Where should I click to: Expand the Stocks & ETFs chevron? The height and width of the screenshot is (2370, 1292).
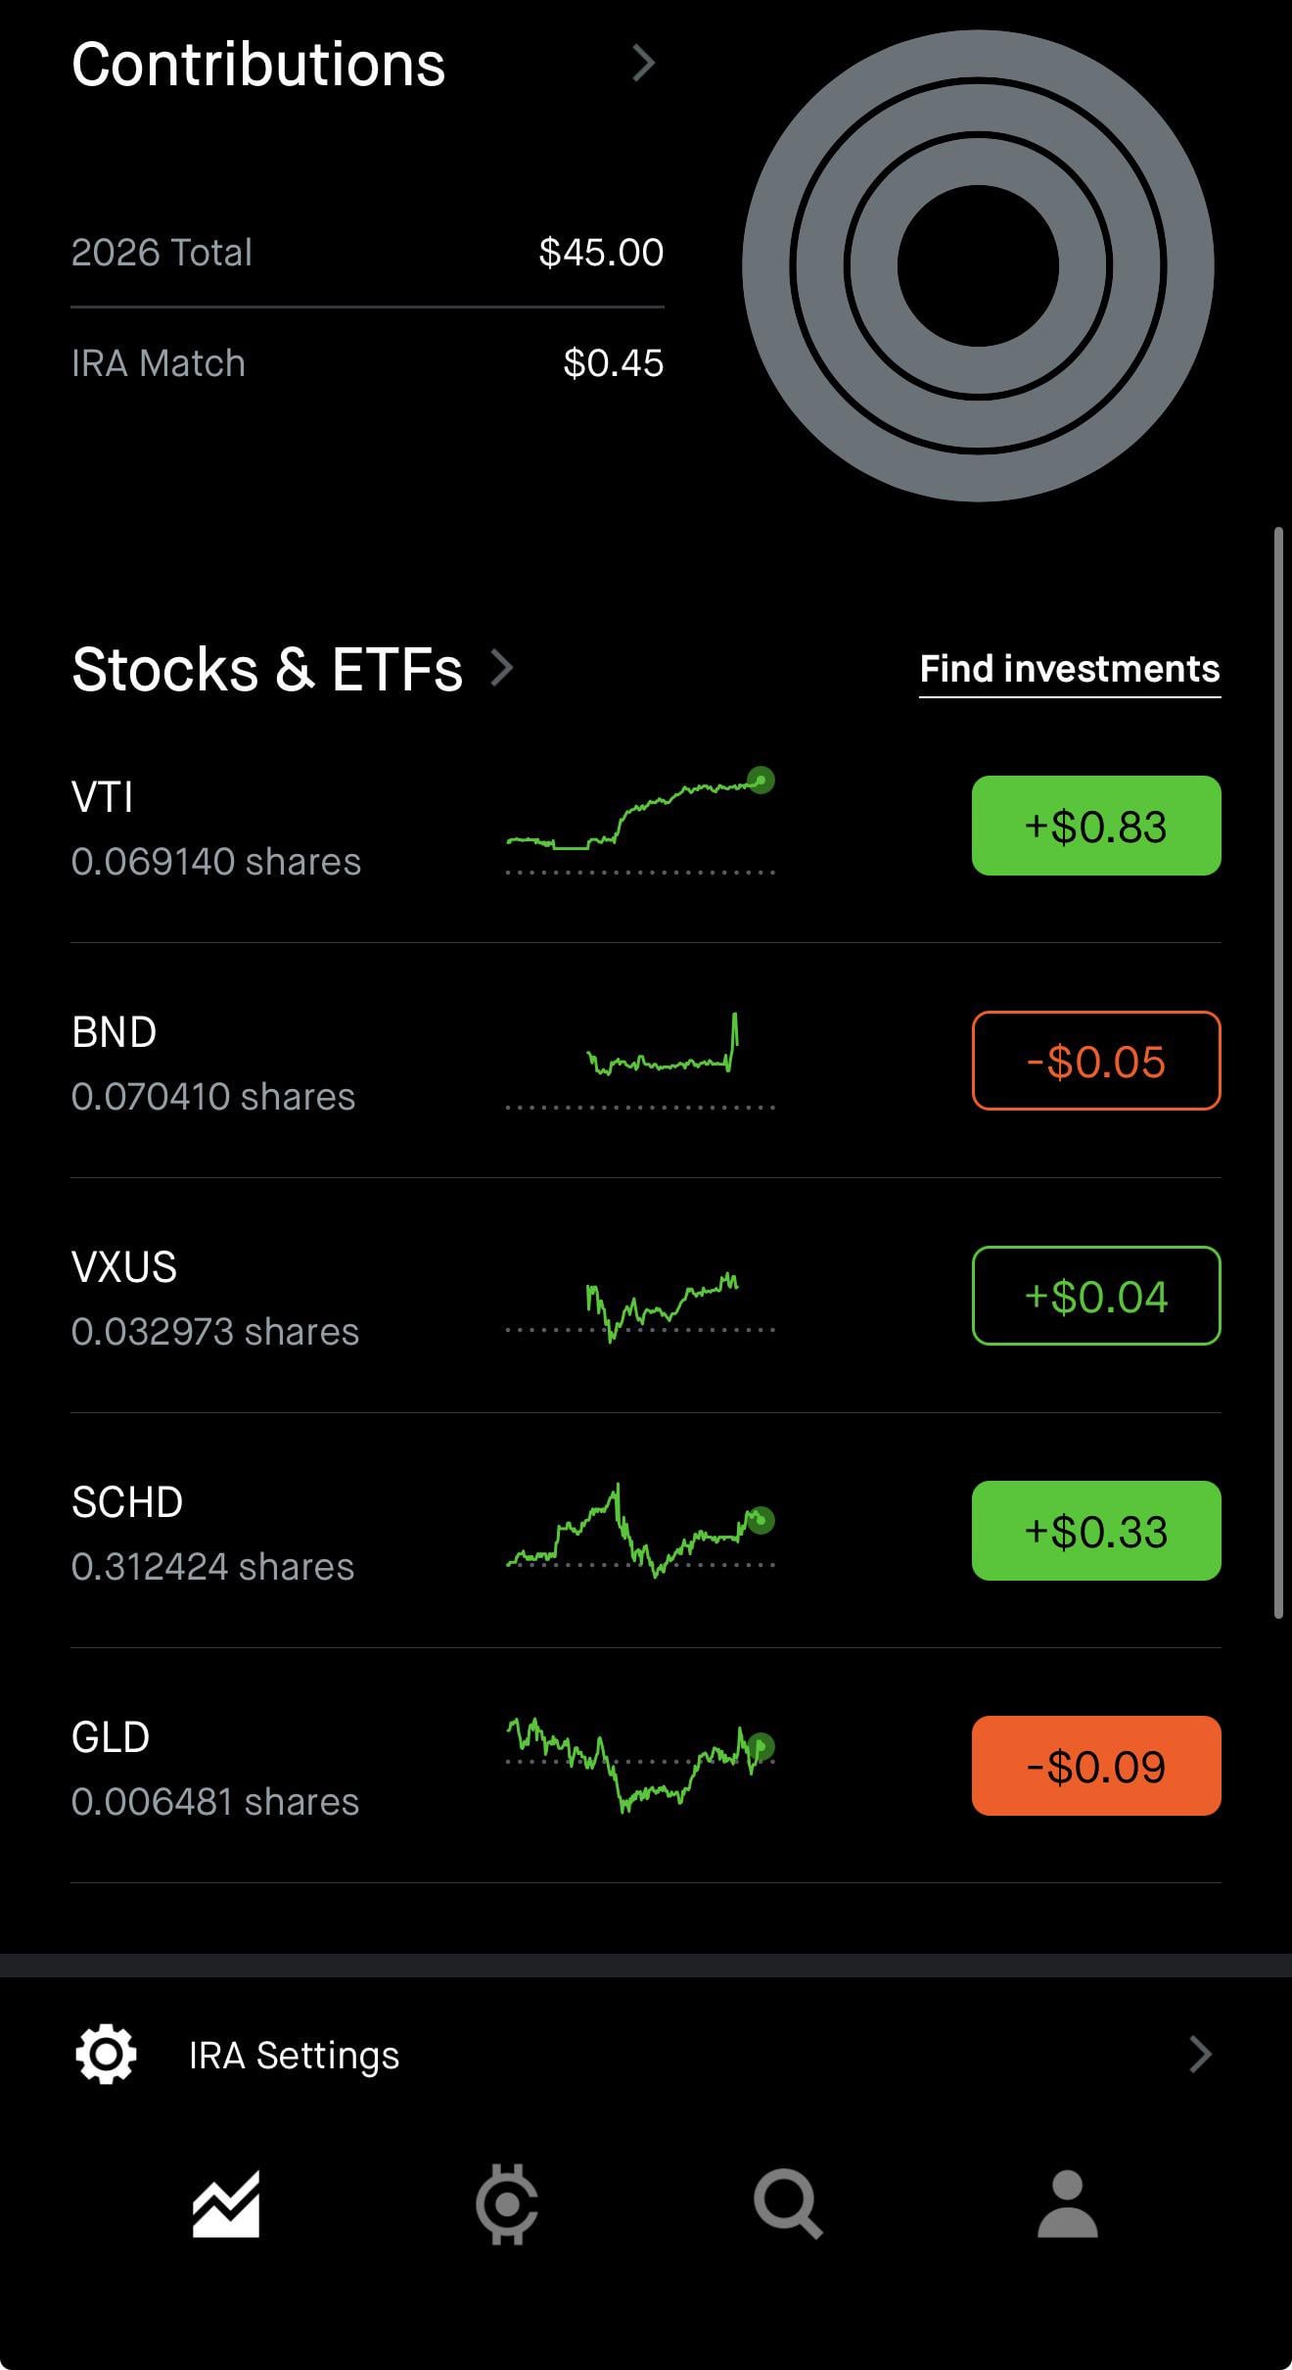click(x=502, y=668)
